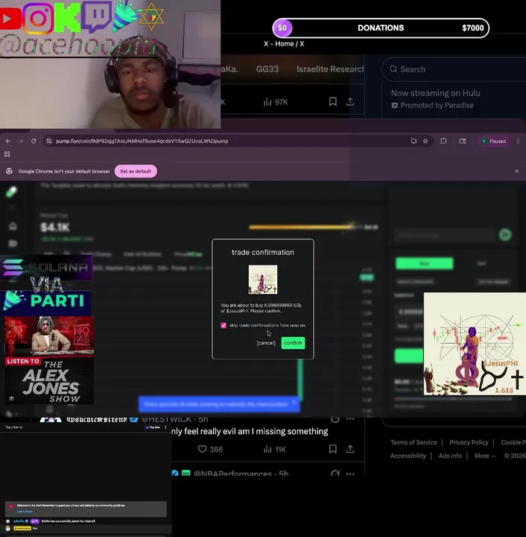
Task: View analytics for the 97K views post
Action: [x=276, y=102]
